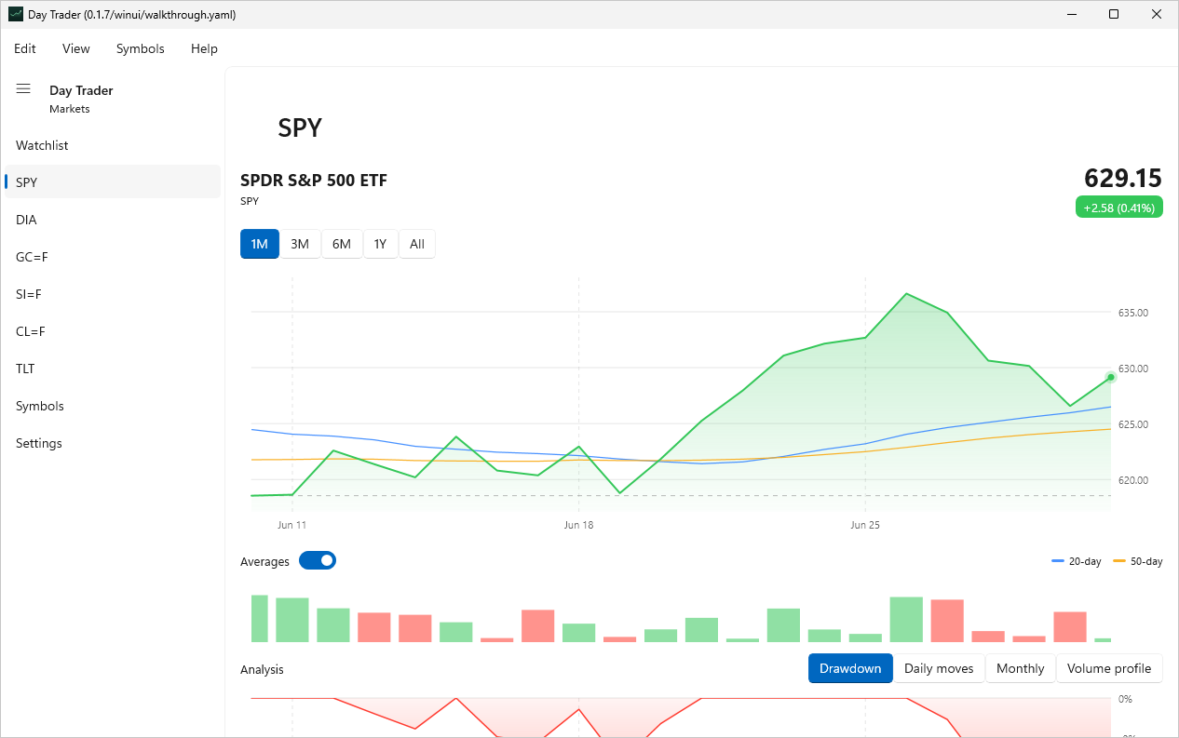Open the Symbols page in sidebar
The height and width of the screenshot is (738, 1179).
(x=113, y=406)
